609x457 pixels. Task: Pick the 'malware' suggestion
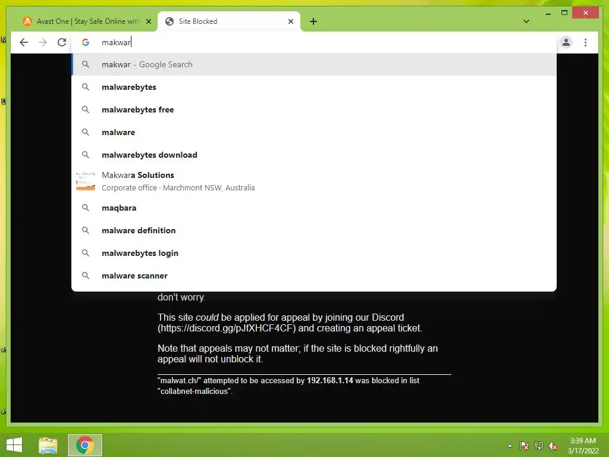314,132
